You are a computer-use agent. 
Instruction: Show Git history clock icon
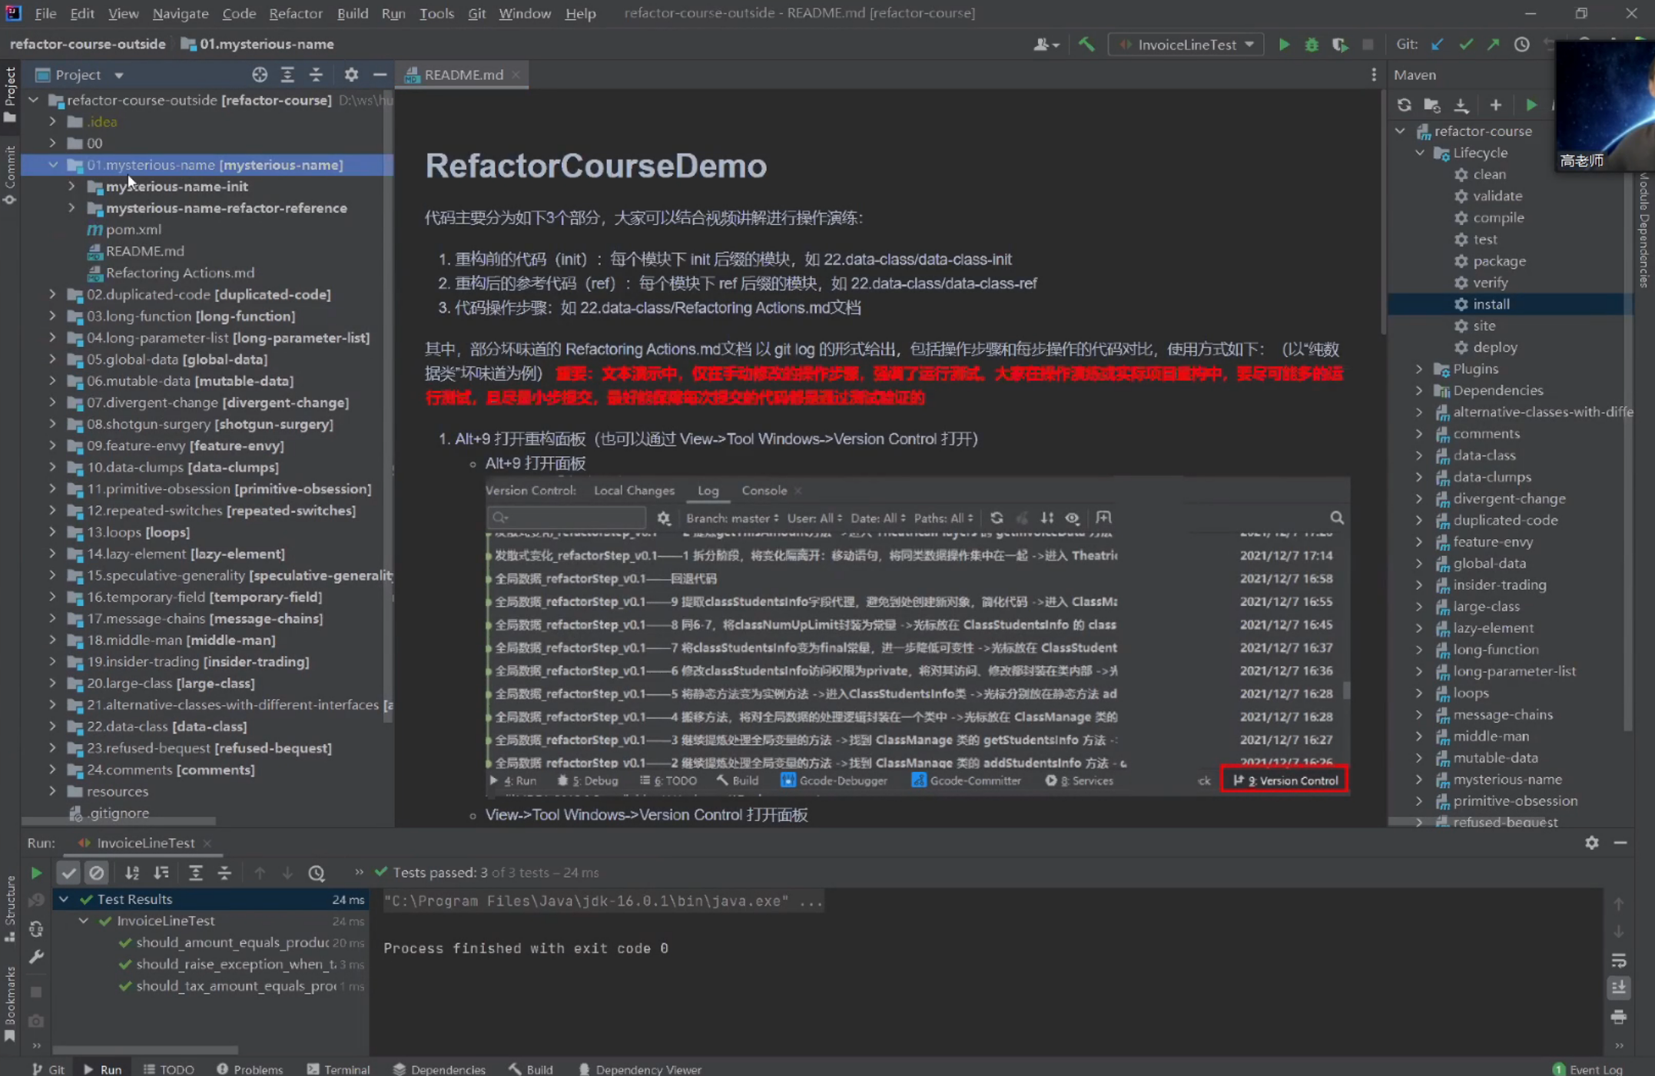[1521, 45]
